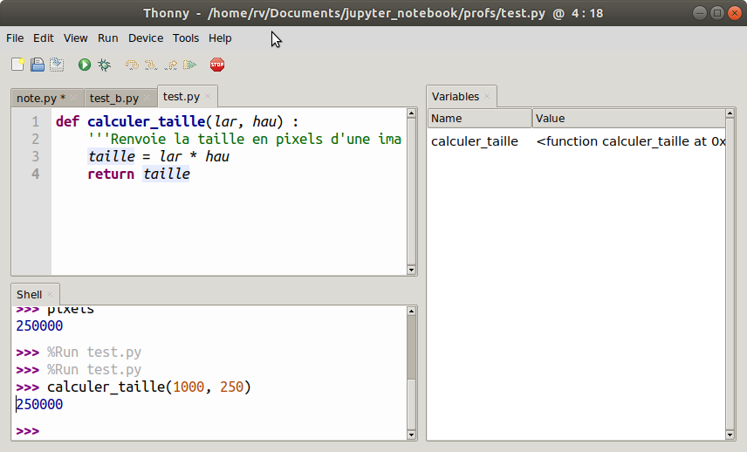Open the View menu

pyautogui.click(x=75, y=38)
